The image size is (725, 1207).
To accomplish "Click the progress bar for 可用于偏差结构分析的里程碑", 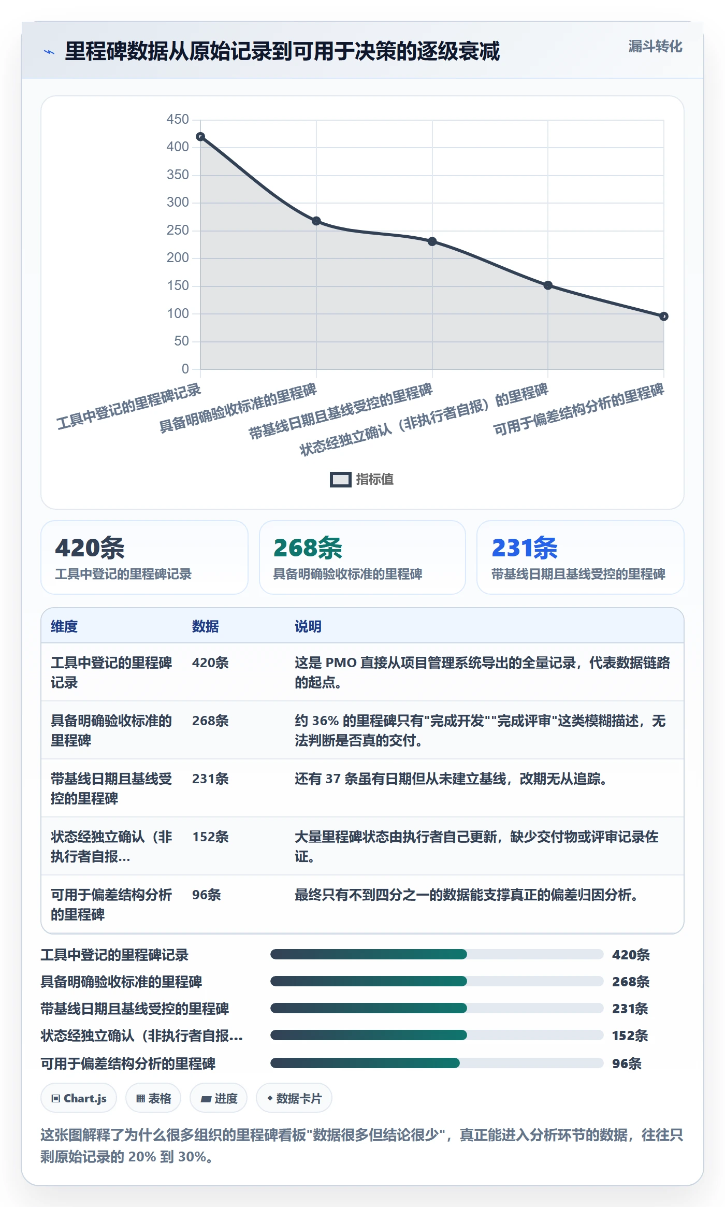I will (x=437, y=1063).
